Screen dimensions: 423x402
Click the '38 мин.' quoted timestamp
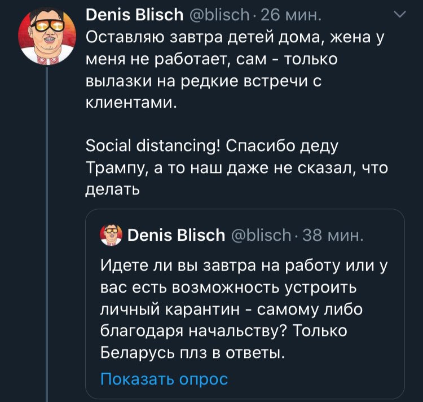click(x=333, y=234)
